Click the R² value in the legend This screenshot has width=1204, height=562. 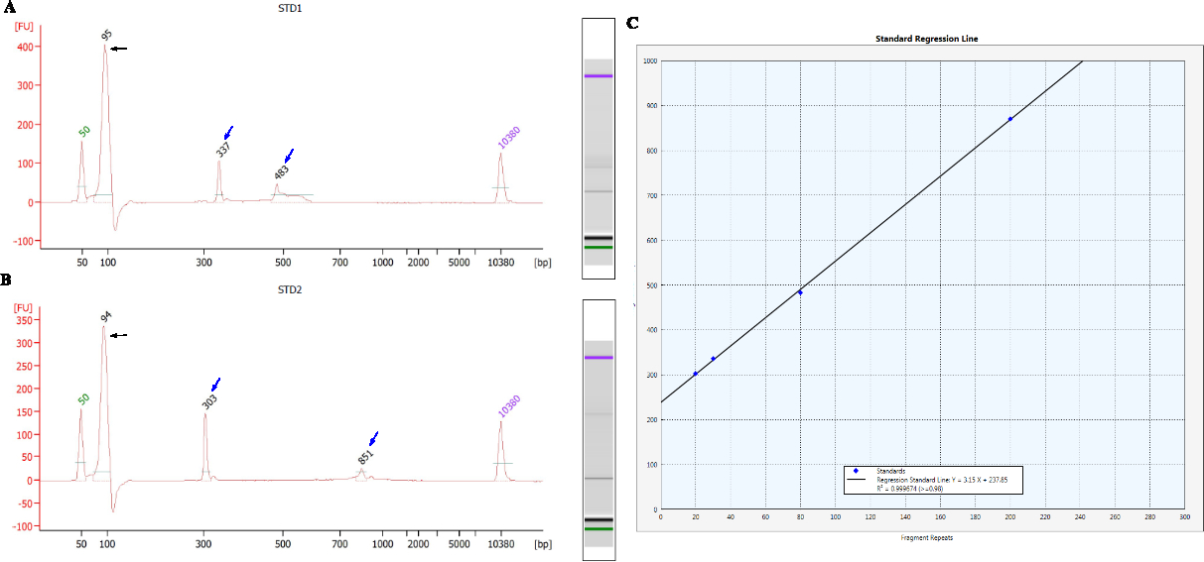[911, 488]
